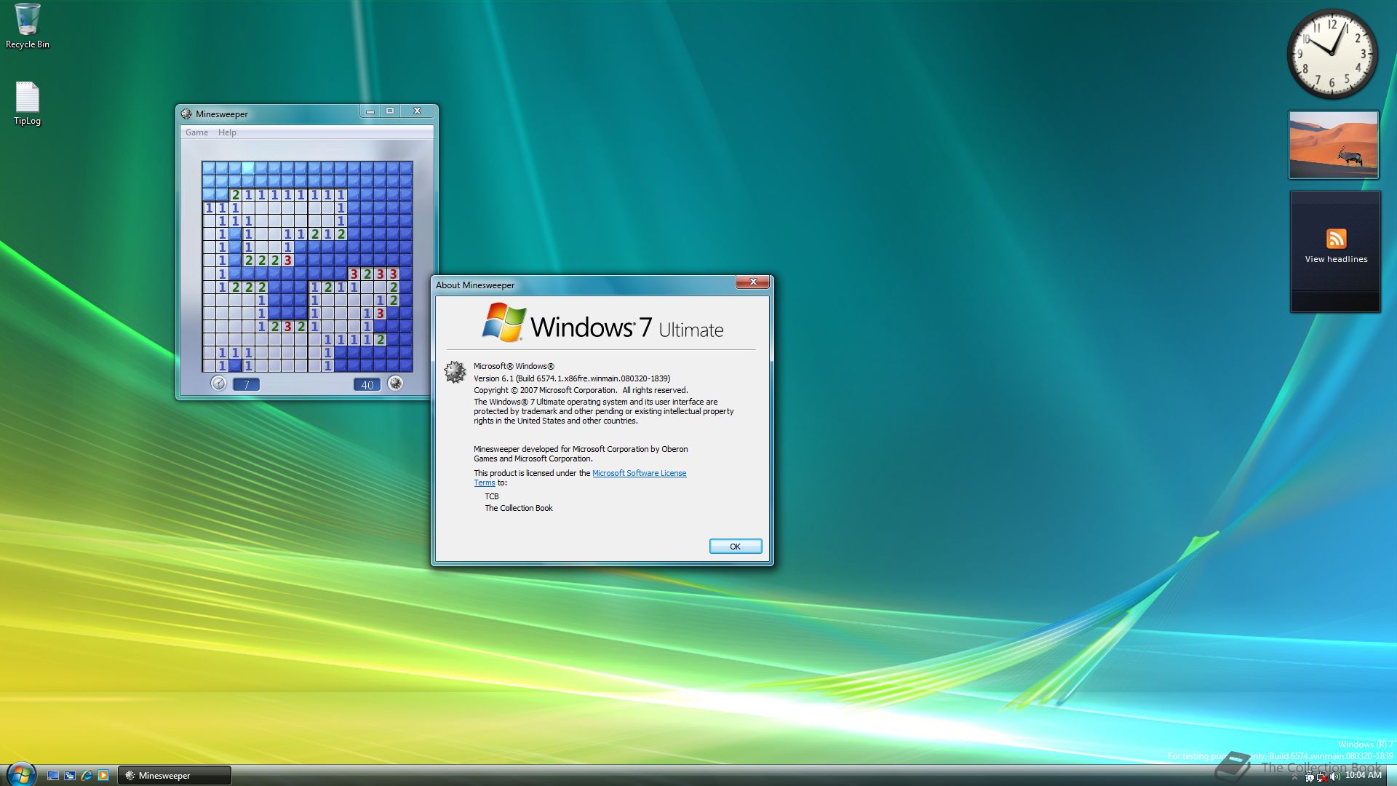
Task: Expand hidden tray icons chevron
Action: tap(1294, 777)
